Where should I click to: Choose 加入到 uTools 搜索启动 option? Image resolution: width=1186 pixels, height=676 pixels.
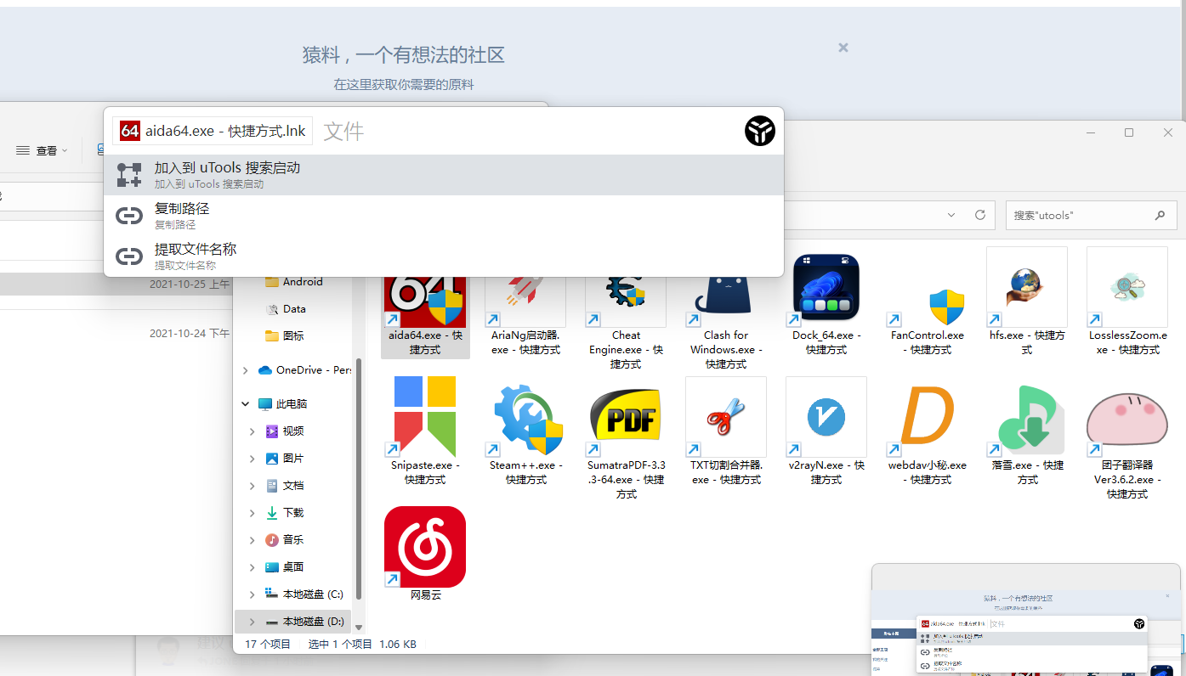pos(444,175)
